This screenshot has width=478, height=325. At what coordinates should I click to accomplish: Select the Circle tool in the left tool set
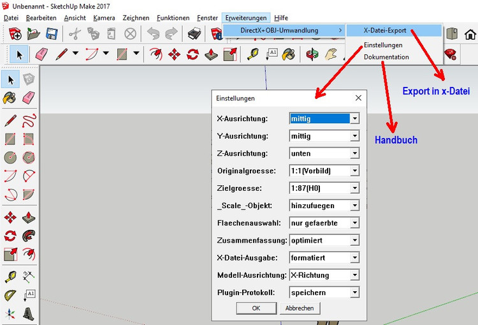pyautogui.click(x=10, y=158)
